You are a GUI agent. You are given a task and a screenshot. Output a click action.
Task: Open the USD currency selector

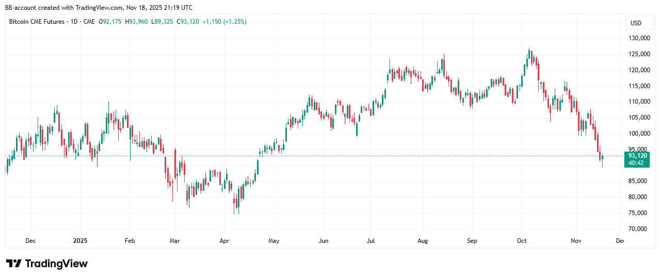click(x=636, y=23)
